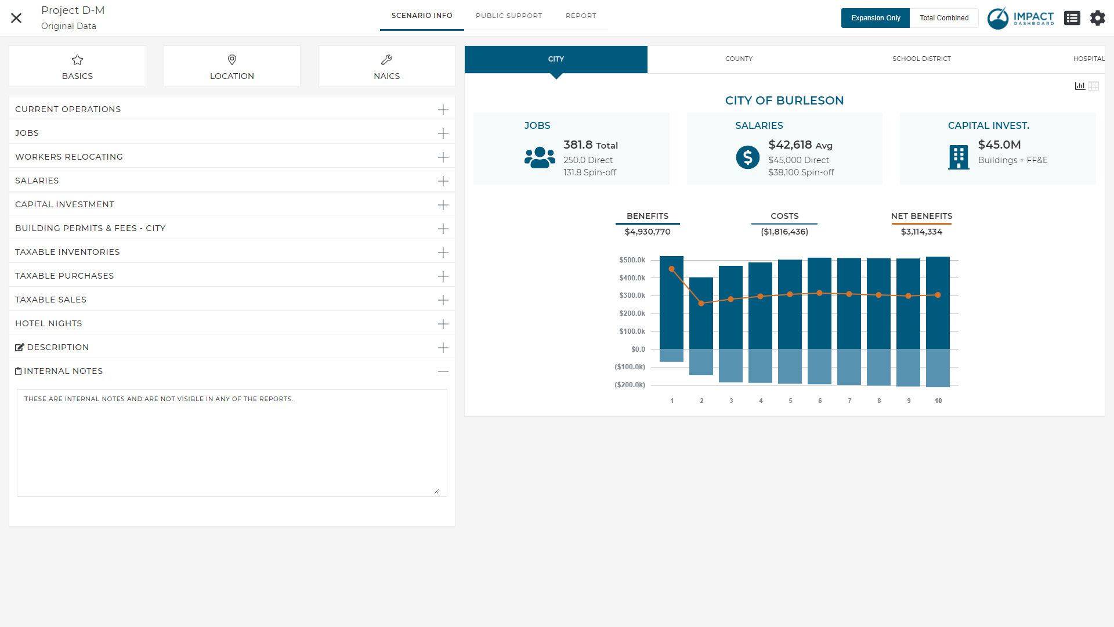
Task: Toggle the Net Benefits legend series
Action: pyautogui.click(x=921, y=216)
